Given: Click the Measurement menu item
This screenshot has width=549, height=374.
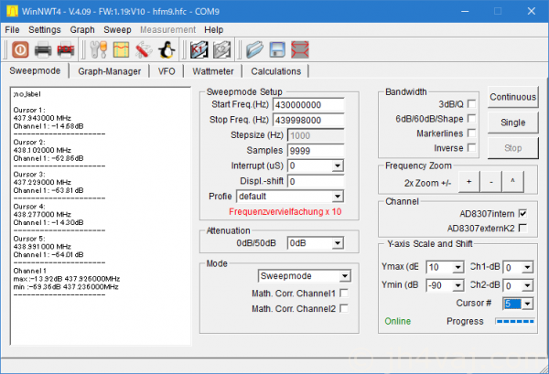Looking at the screenshot, I should [167, 30].
